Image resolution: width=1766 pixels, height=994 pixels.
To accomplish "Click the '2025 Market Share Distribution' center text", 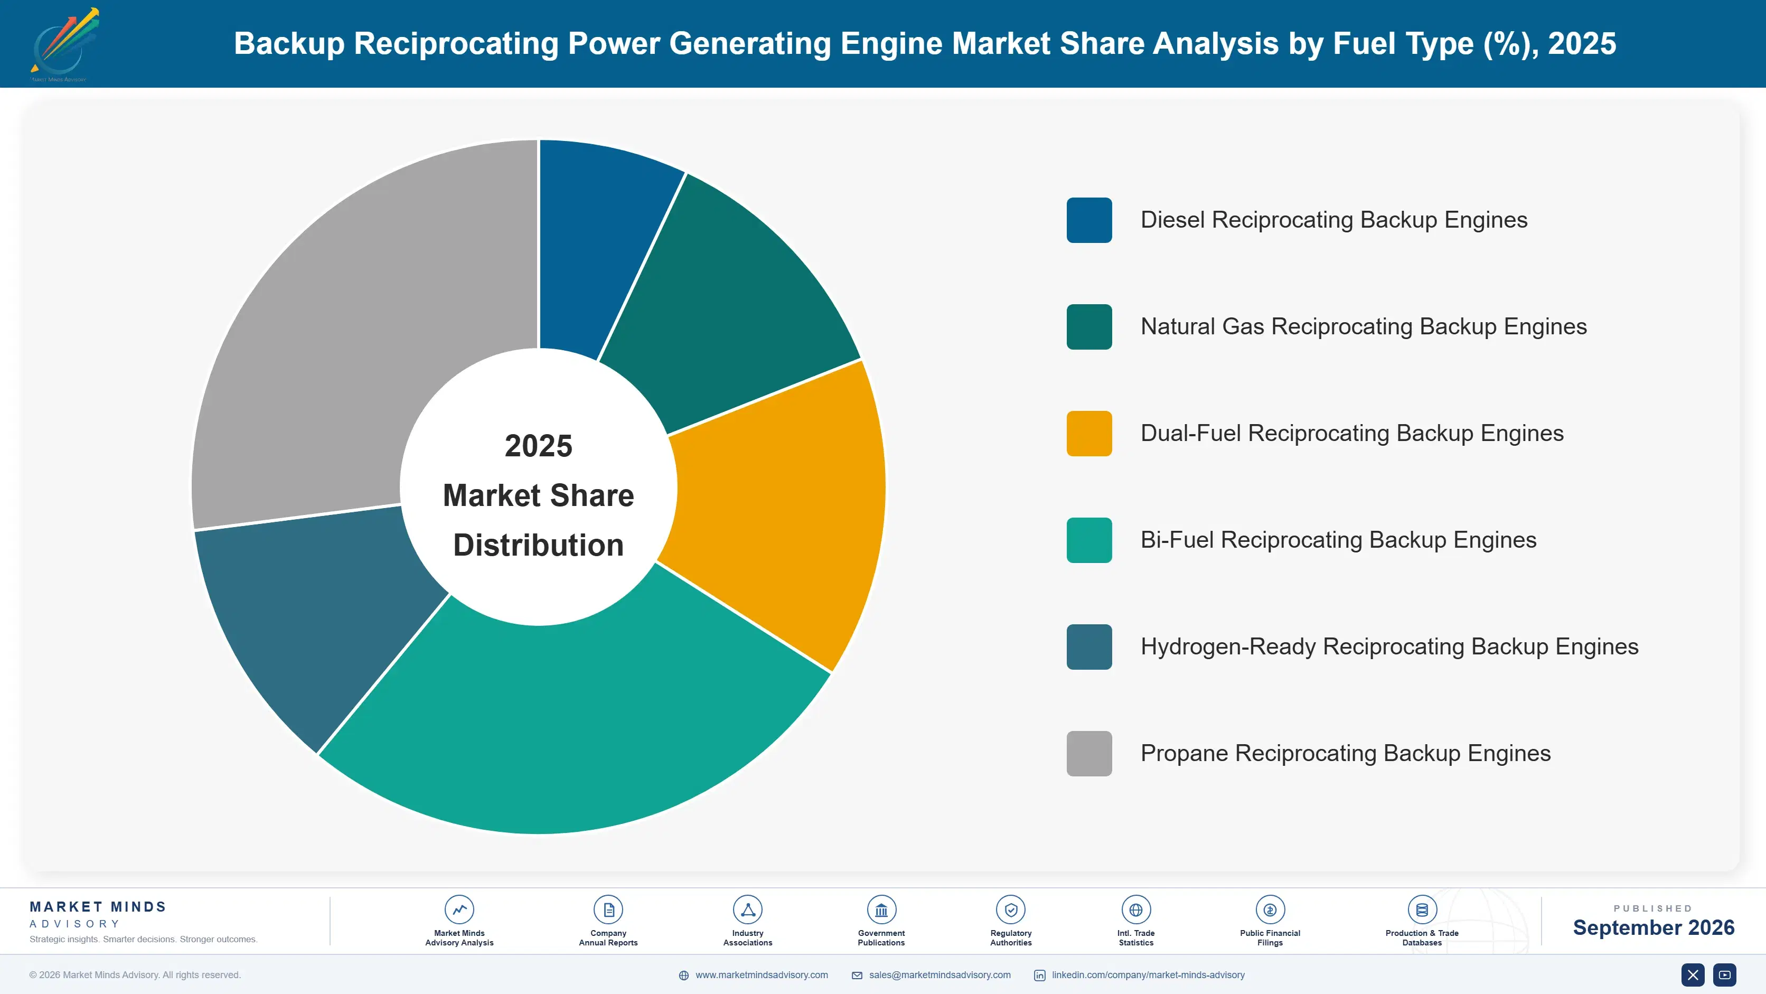I will tap(538, 495).
